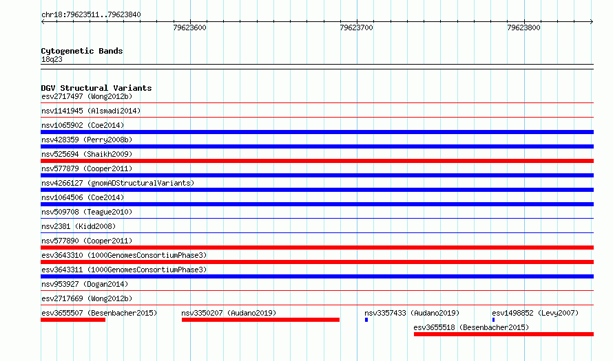This screenshot has width=613, height=361.
Task: Select esv1498852 (Levy2007) variant label
Action: pyautogui.click(x=535, y=313)
